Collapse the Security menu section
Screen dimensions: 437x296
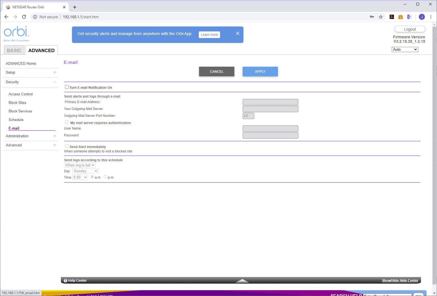(x=55, y=82)
